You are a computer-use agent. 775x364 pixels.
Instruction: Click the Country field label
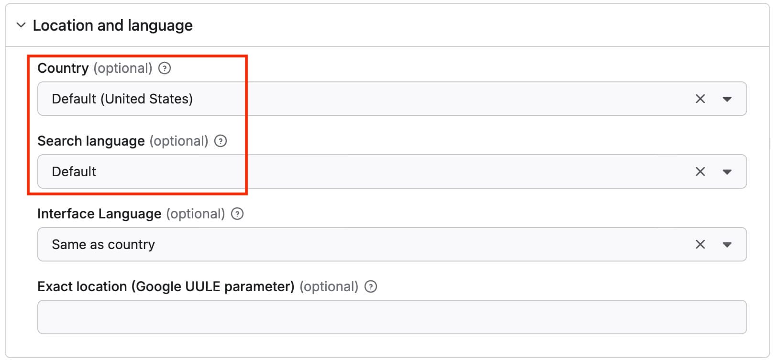tap(63, 68)
